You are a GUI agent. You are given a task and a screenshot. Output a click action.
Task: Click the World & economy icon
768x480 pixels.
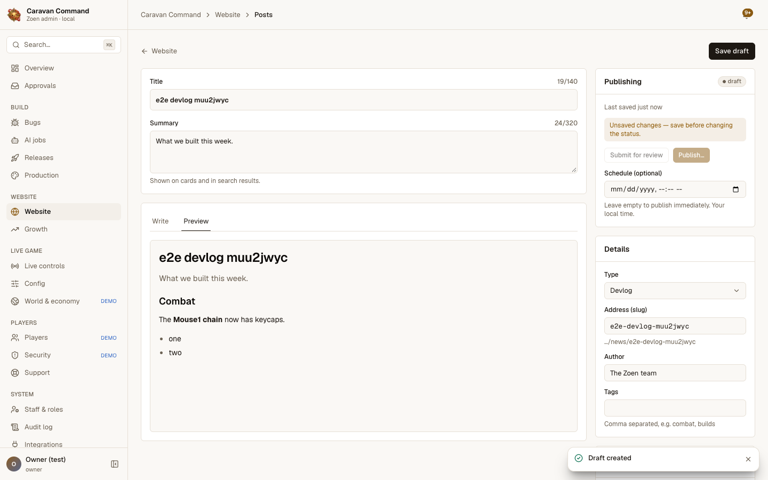coord(15,301)
